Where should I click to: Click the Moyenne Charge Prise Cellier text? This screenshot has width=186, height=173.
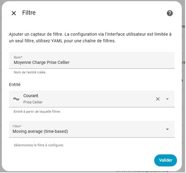pos(42,62)
